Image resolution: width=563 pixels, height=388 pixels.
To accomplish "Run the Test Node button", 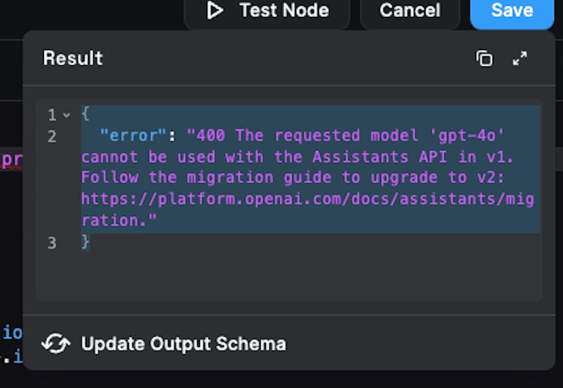I will point(267,11).
